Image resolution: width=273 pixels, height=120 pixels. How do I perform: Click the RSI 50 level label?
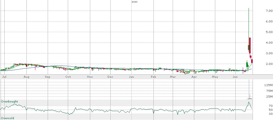(x=270, y=110)
